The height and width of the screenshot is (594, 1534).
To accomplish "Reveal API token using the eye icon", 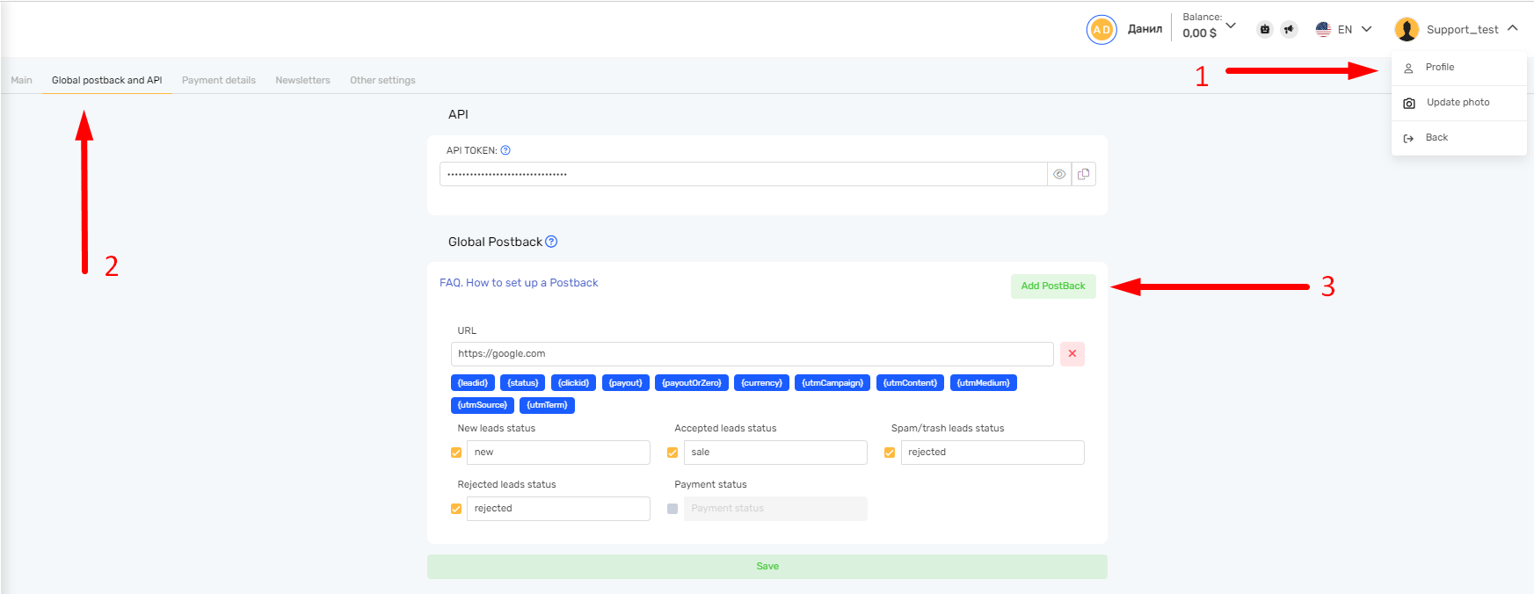I will tap(1059, 174).
